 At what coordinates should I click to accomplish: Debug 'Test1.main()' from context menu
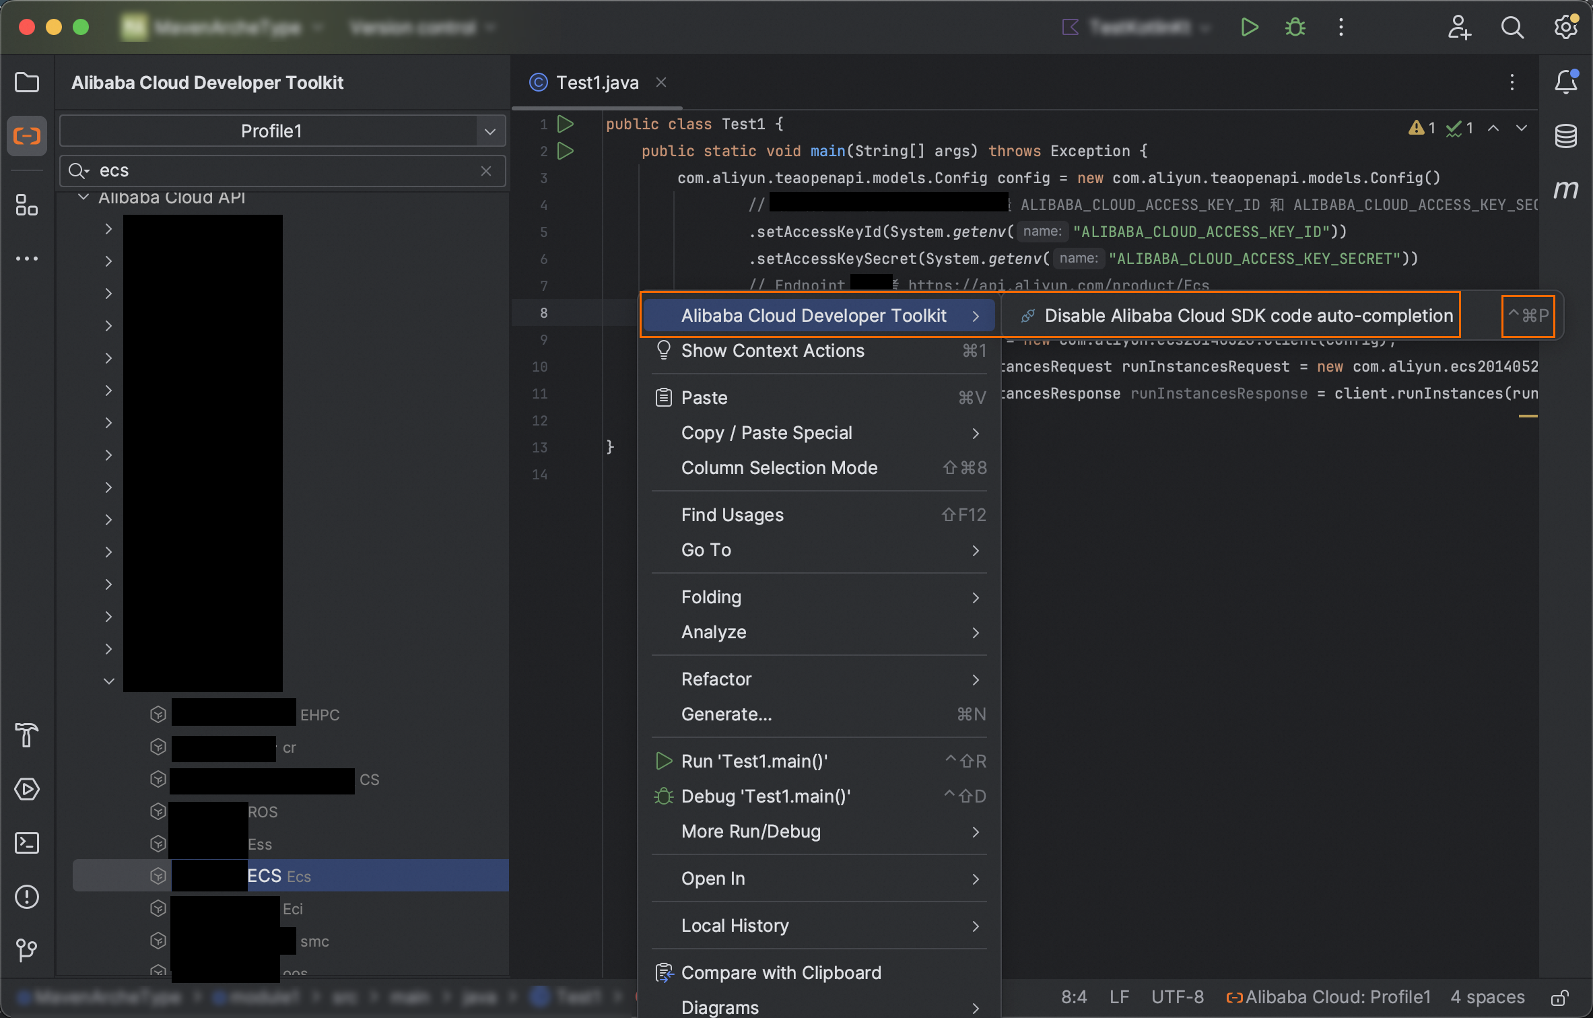tap(819, 796)
